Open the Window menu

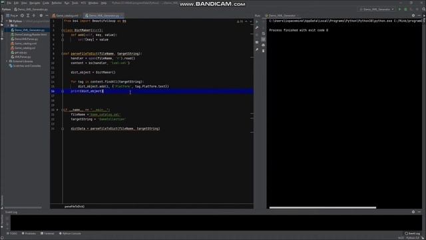[93, 3]
